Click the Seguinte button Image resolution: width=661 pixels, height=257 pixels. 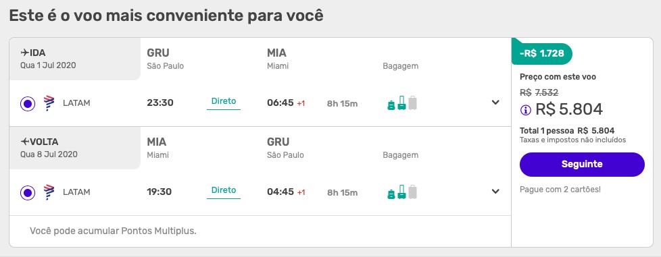[x=582, y=165]
